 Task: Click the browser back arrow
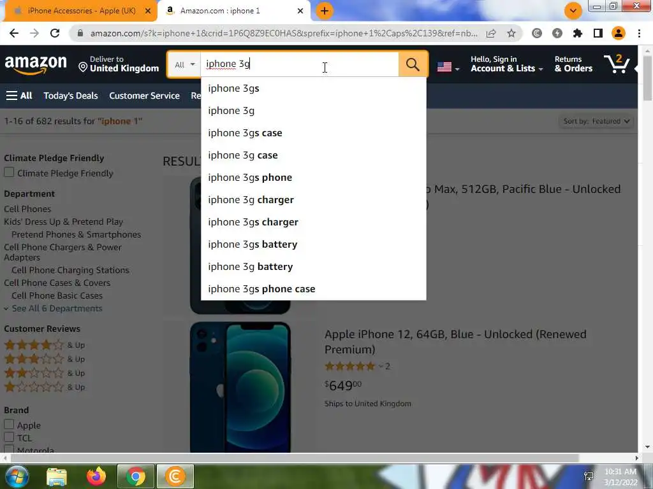(x=14, y=33)
